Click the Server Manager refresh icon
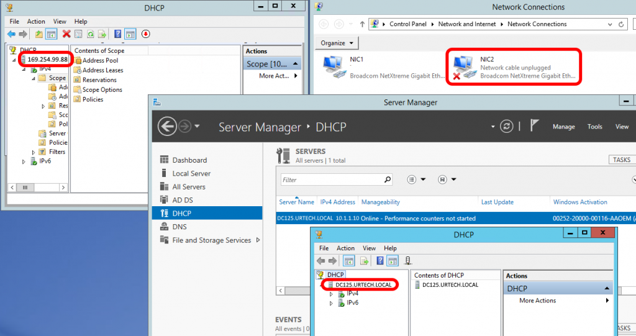 [x=507, y=126]
